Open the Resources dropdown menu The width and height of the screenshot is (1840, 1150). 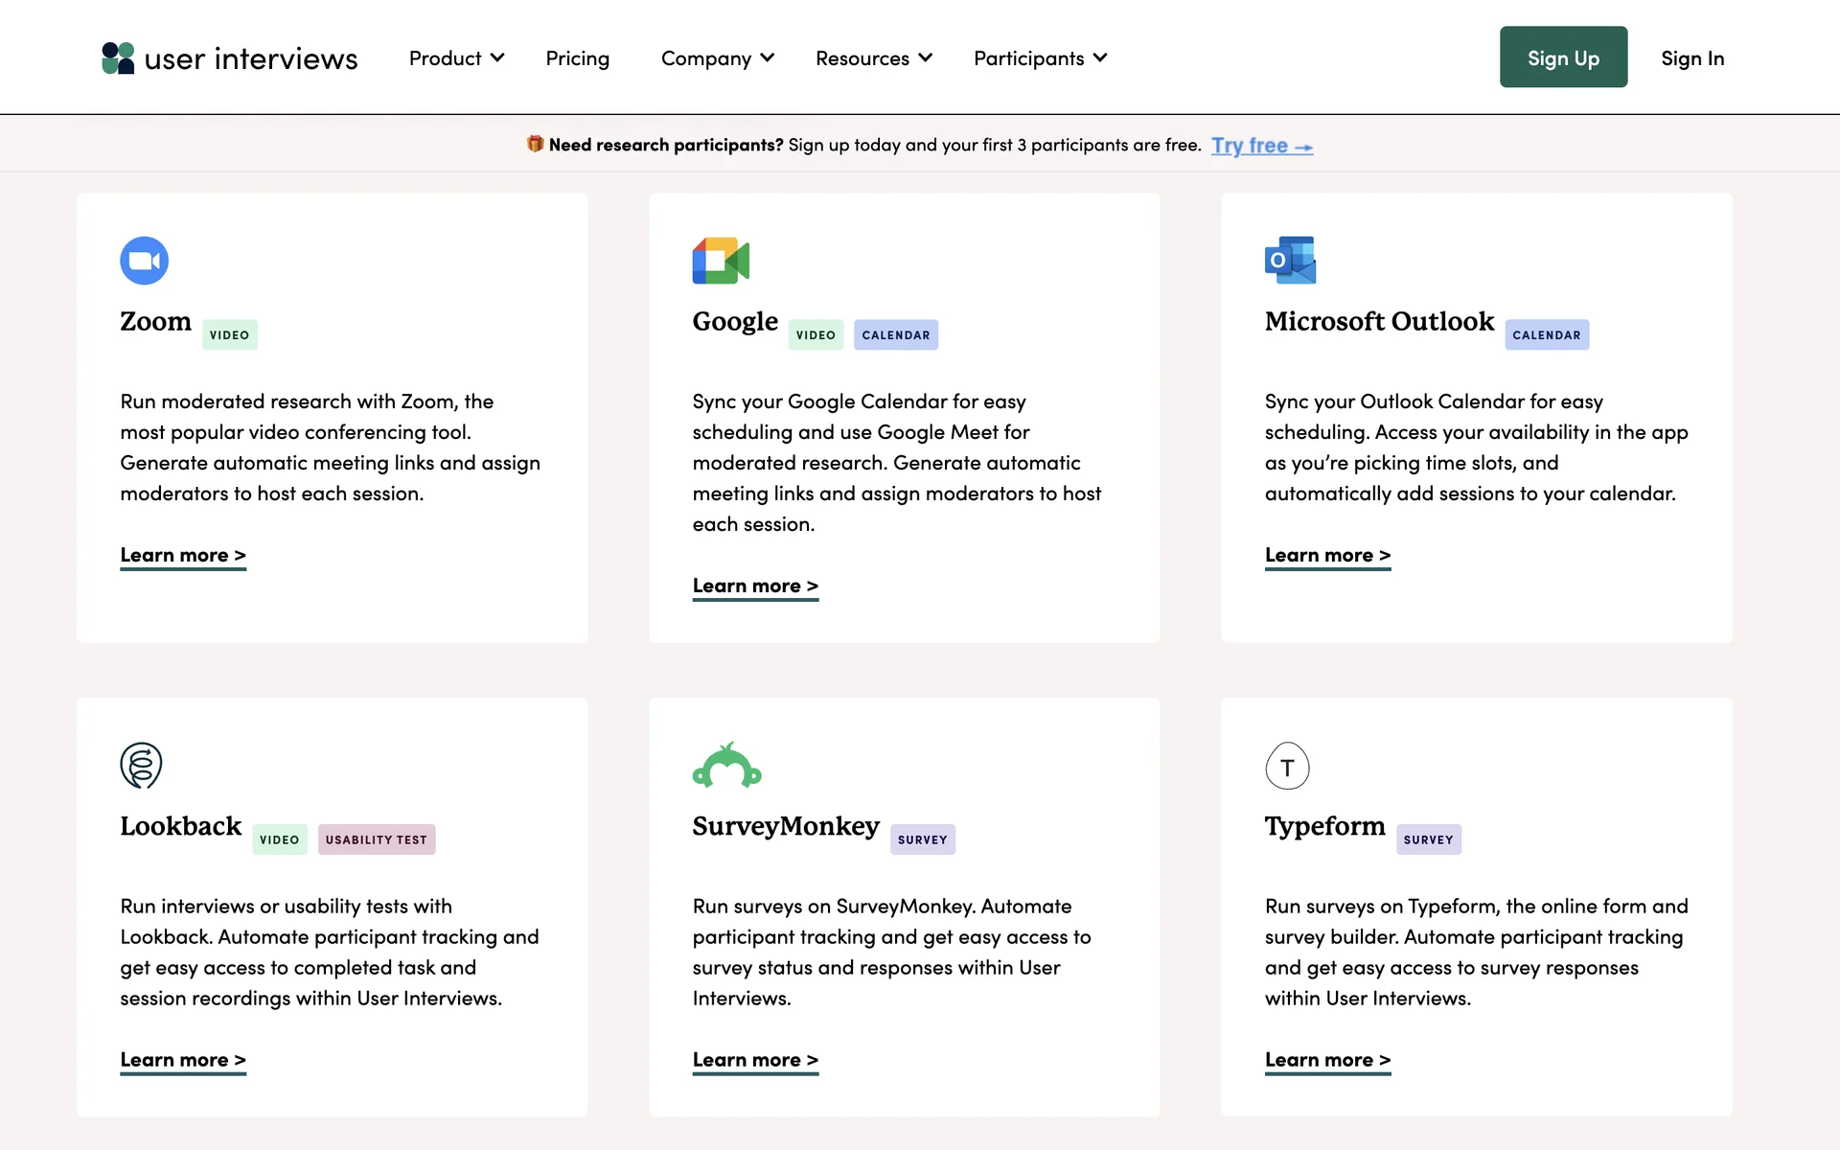[873, 58]
